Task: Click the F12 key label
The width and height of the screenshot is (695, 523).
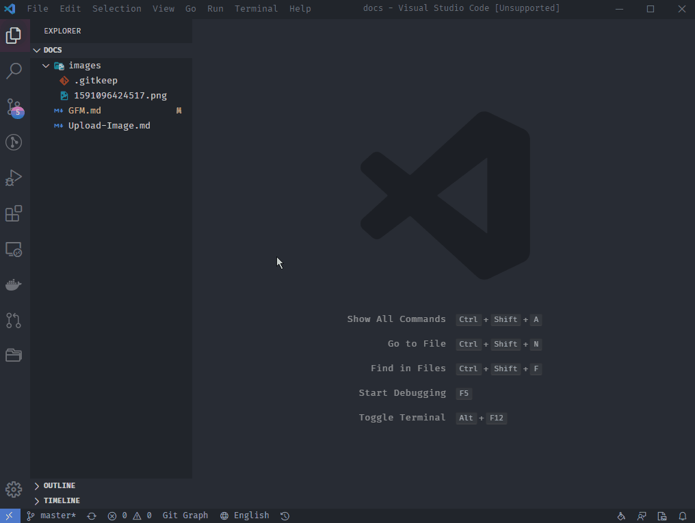Action: pos(497,418)
